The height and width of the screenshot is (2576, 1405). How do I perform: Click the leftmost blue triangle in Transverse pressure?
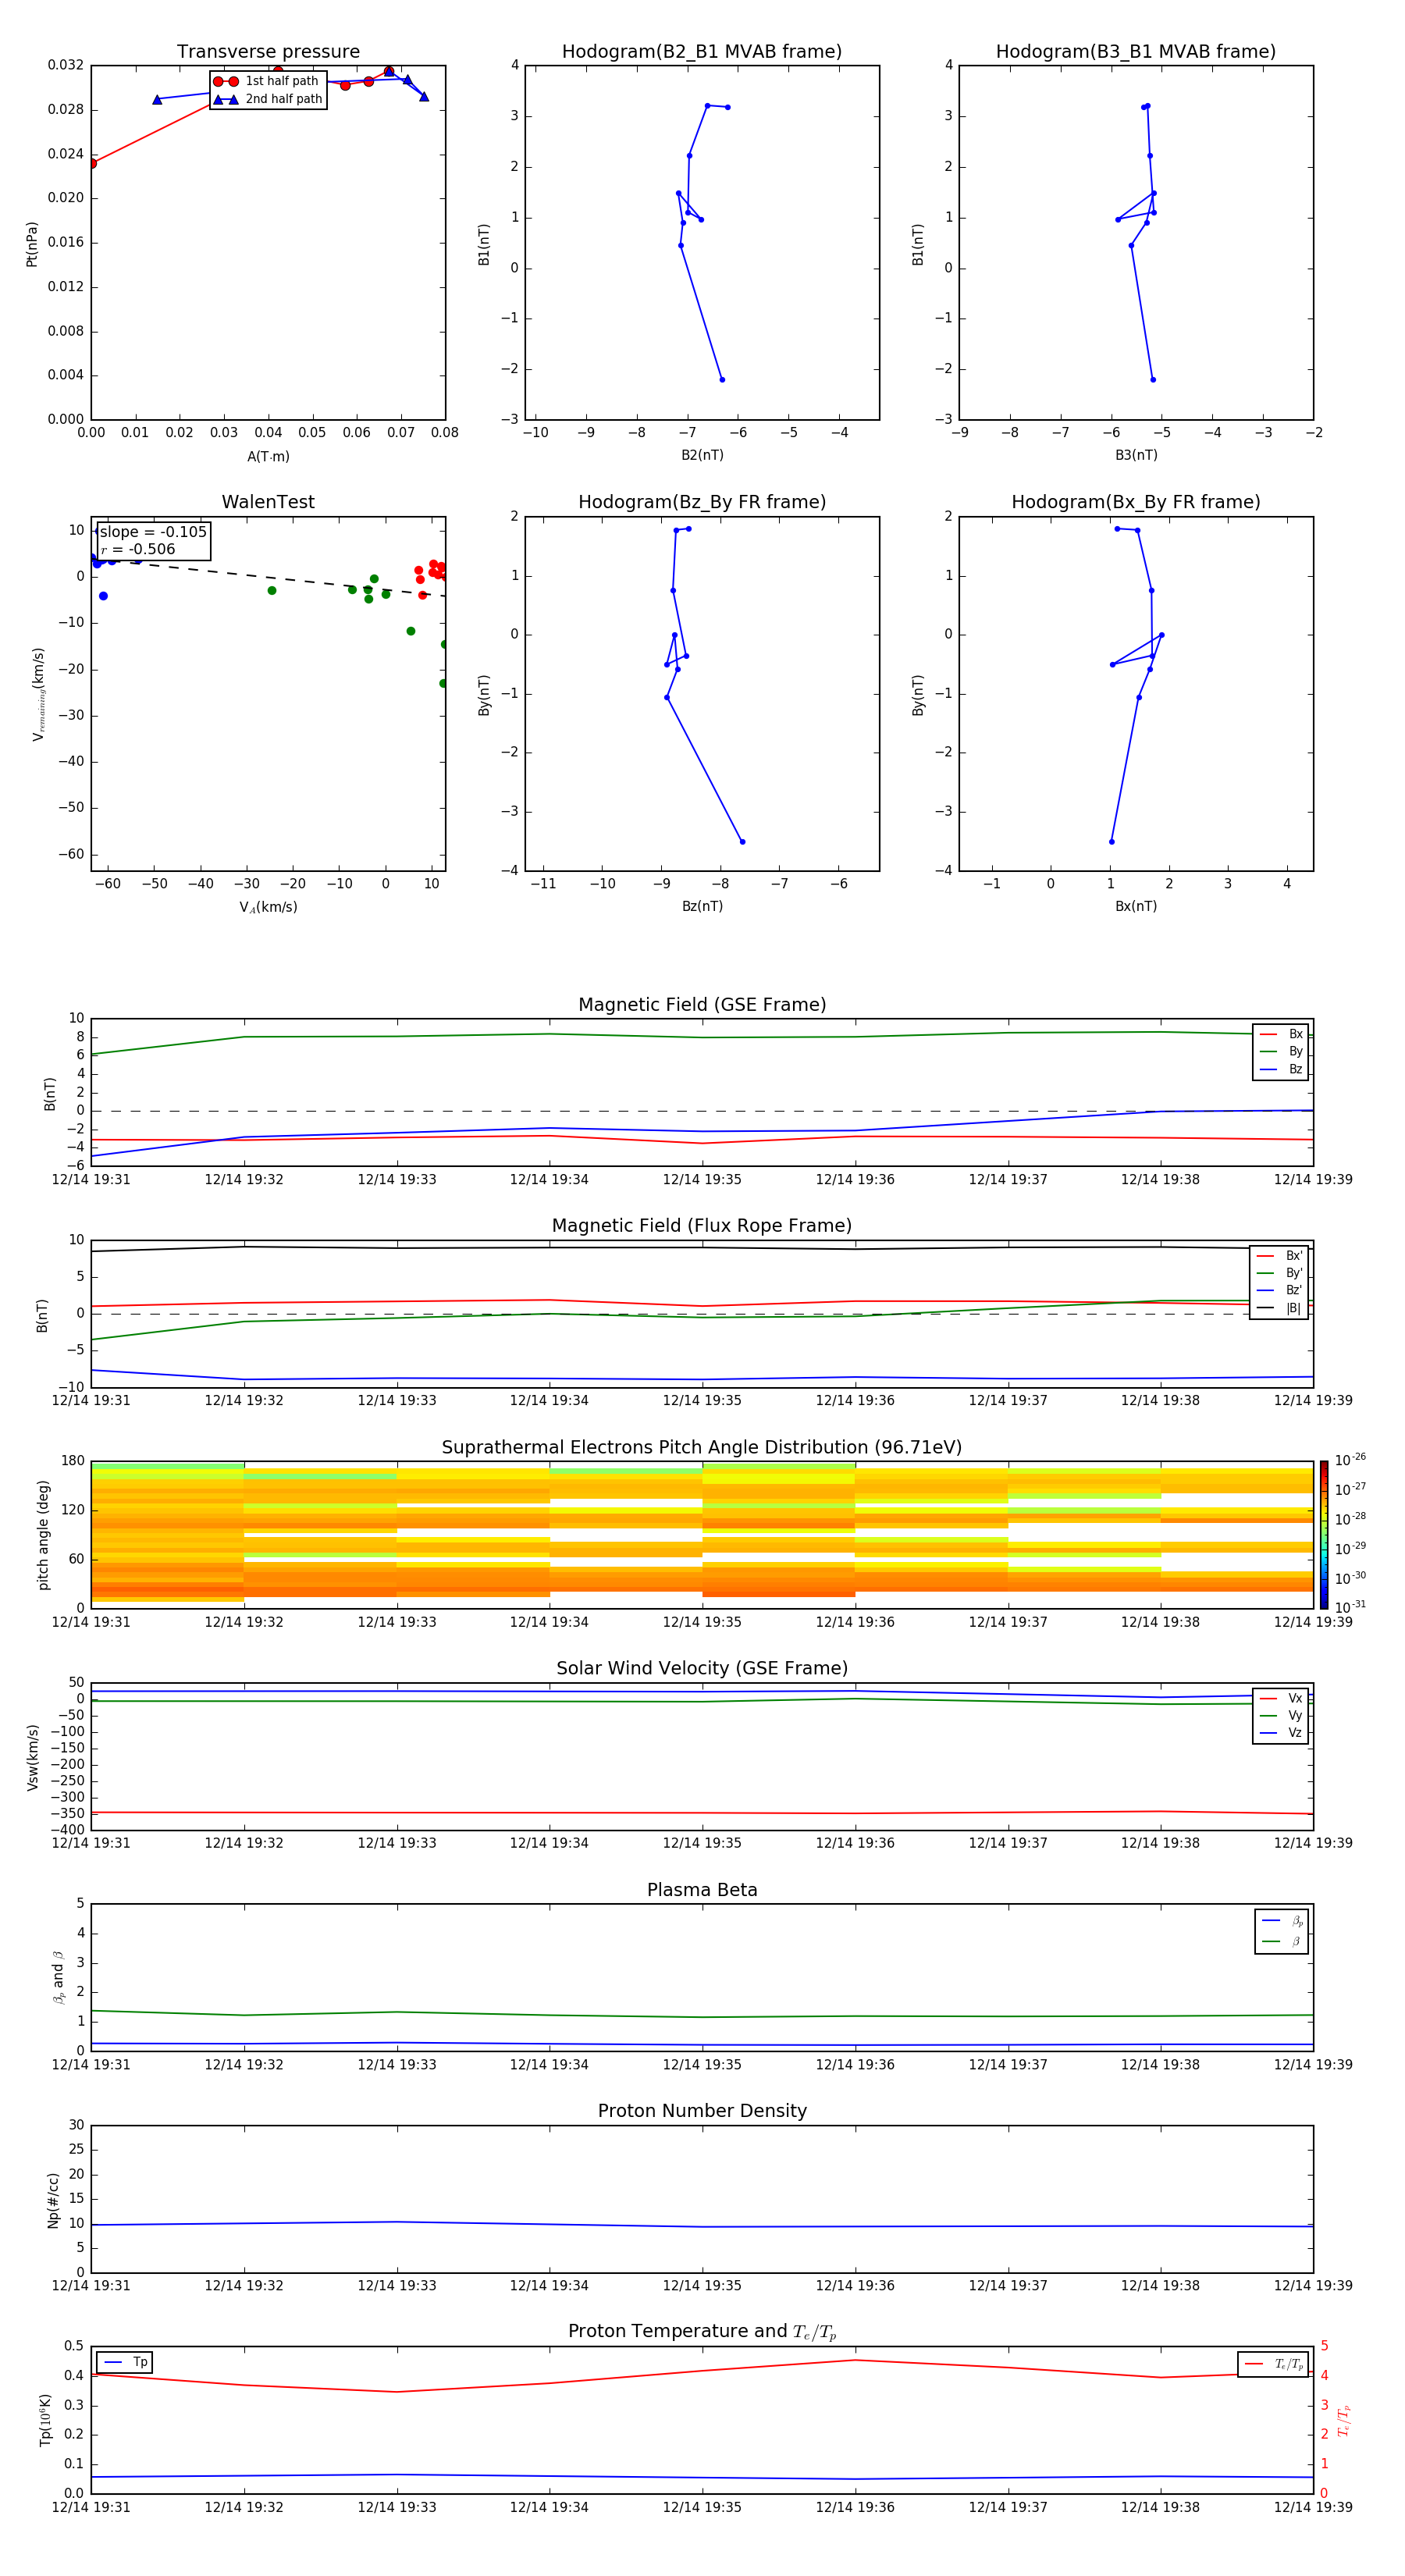[x=157, y=100]
